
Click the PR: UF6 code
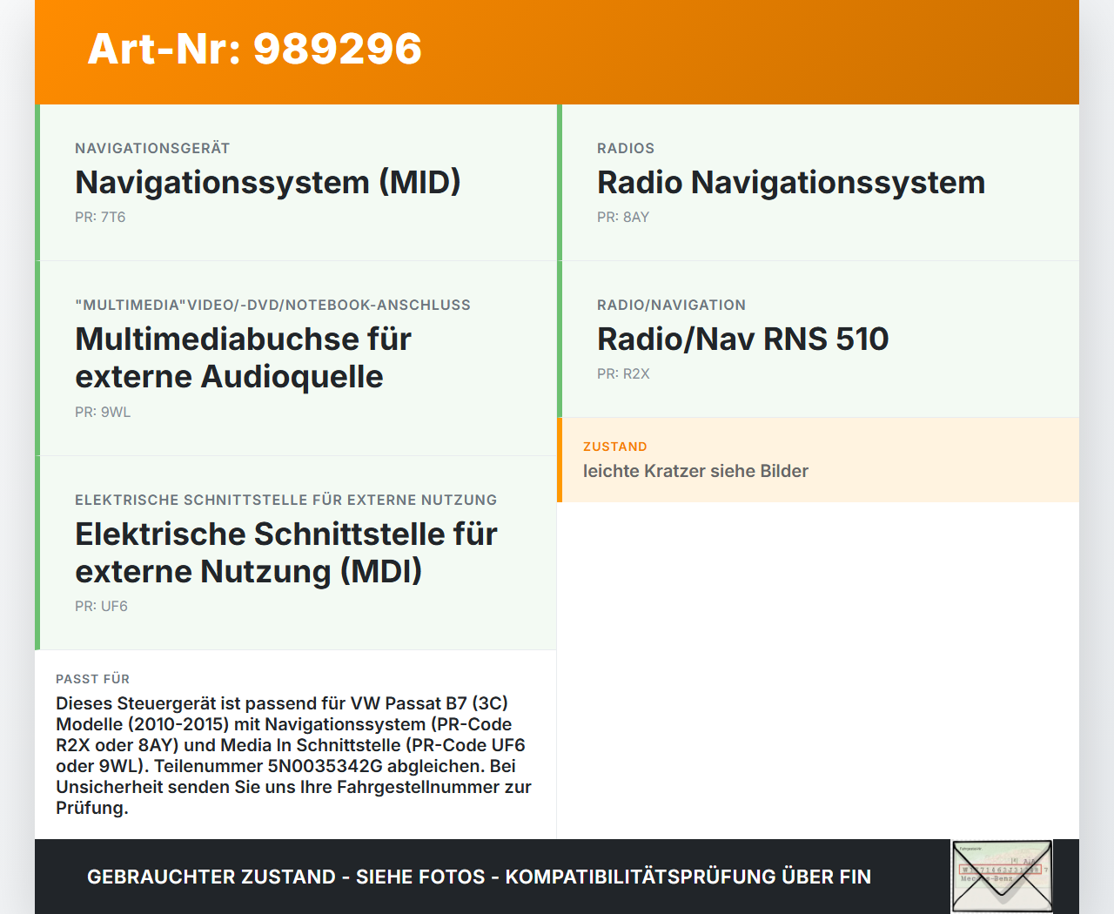(101, 607)
